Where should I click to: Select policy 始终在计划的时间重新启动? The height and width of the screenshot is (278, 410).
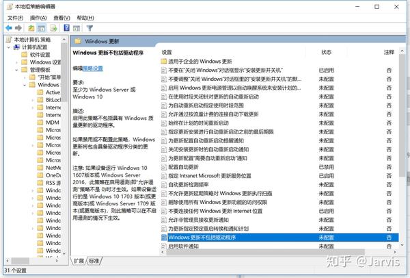pyautogui.click(x=198, y=123)
